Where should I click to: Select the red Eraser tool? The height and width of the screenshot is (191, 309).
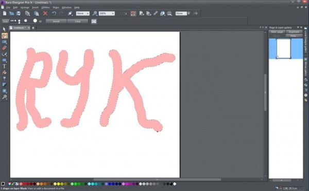point(4,48)
